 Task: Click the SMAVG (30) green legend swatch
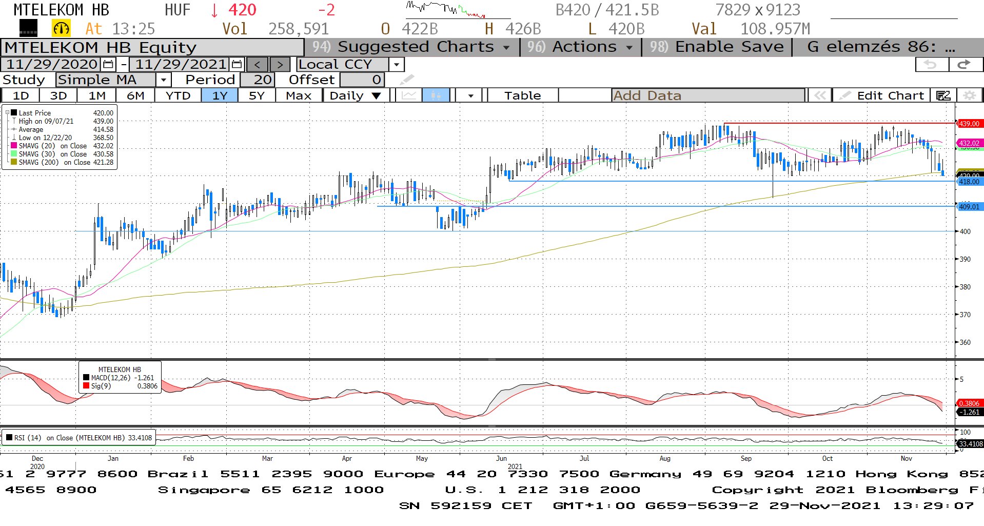(x=14, y=154)
